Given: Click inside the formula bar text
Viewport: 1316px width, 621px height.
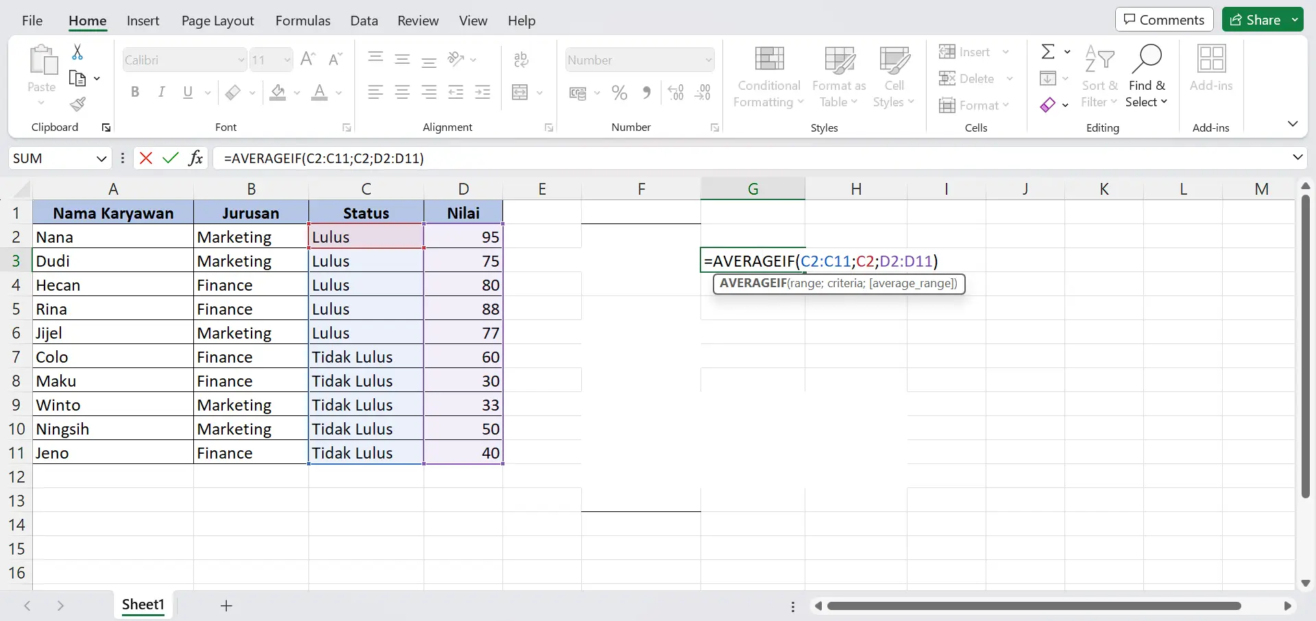Looking at the screenshot, I should click(324, 158).
